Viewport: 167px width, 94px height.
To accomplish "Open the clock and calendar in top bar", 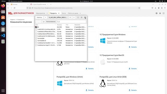I will coord(86,1).
